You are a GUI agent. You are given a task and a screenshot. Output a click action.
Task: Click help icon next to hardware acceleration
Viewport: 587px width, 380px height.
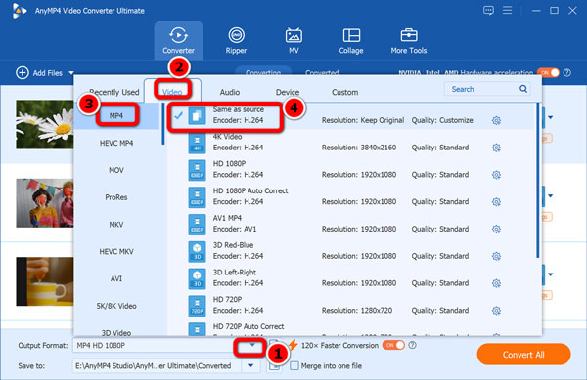[x=567, y=73]
